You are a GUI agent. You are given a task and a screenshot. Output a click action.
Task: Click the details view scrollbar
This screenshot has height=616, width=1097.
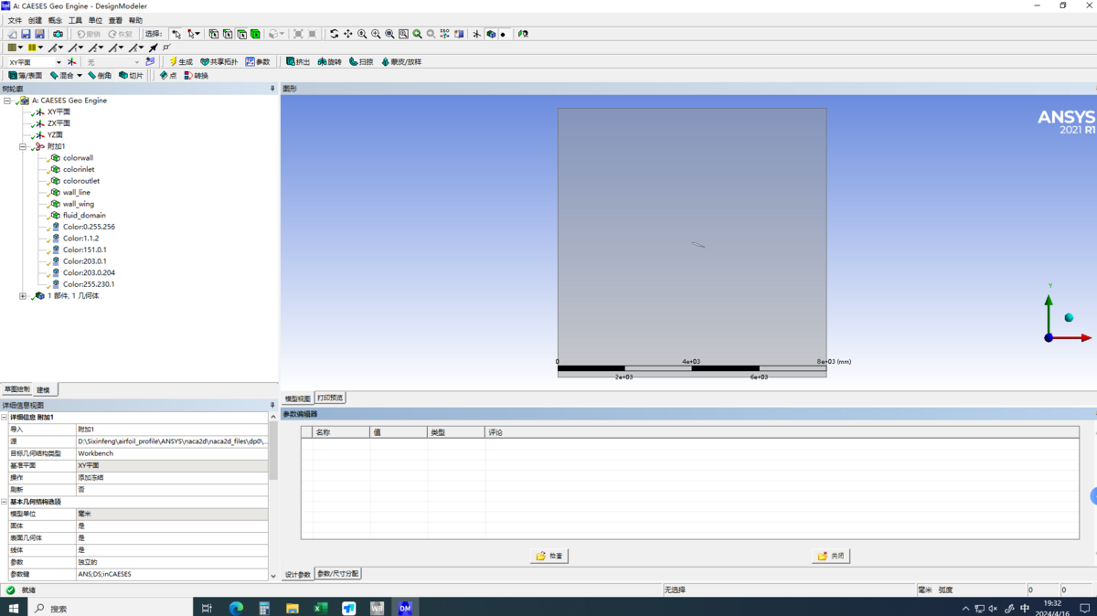point(272,450)
